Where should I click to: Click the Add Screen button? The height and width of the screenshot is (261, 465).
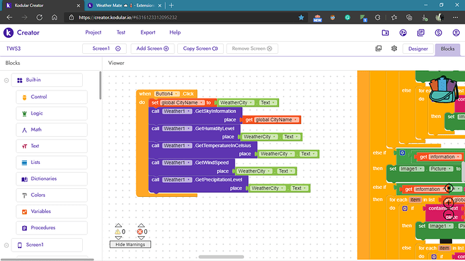pyautogui.click(x=152, y=49)
